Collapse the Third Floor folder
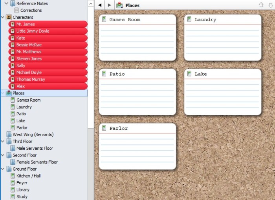 point(3,142)
